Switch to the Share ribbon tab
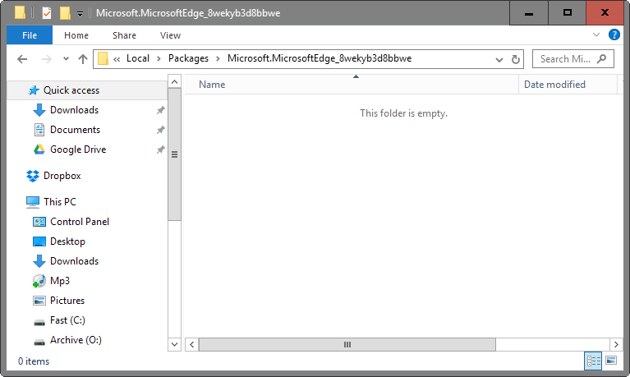Screen dimensions: 630x377 coord(124,35)
